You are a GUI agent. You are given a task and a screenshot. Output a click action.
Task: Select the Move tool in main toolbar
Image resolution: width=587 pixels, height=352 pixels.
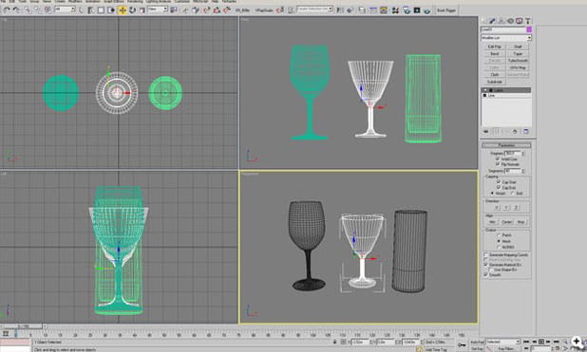tap(123, 10)
